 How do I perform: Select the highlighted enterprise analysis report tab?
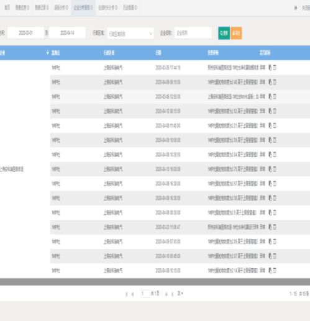83,7
